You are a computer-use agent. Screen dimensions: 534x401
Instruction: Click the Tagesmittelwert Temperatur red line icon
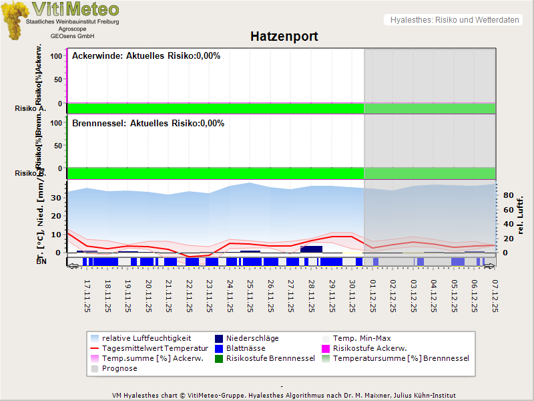(x=94, y=348)
